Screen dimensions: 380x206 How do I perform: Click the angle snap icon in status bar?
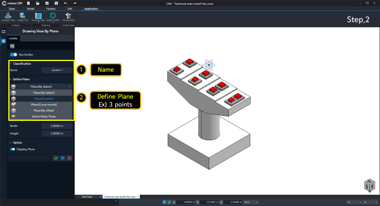coord(169,202)
